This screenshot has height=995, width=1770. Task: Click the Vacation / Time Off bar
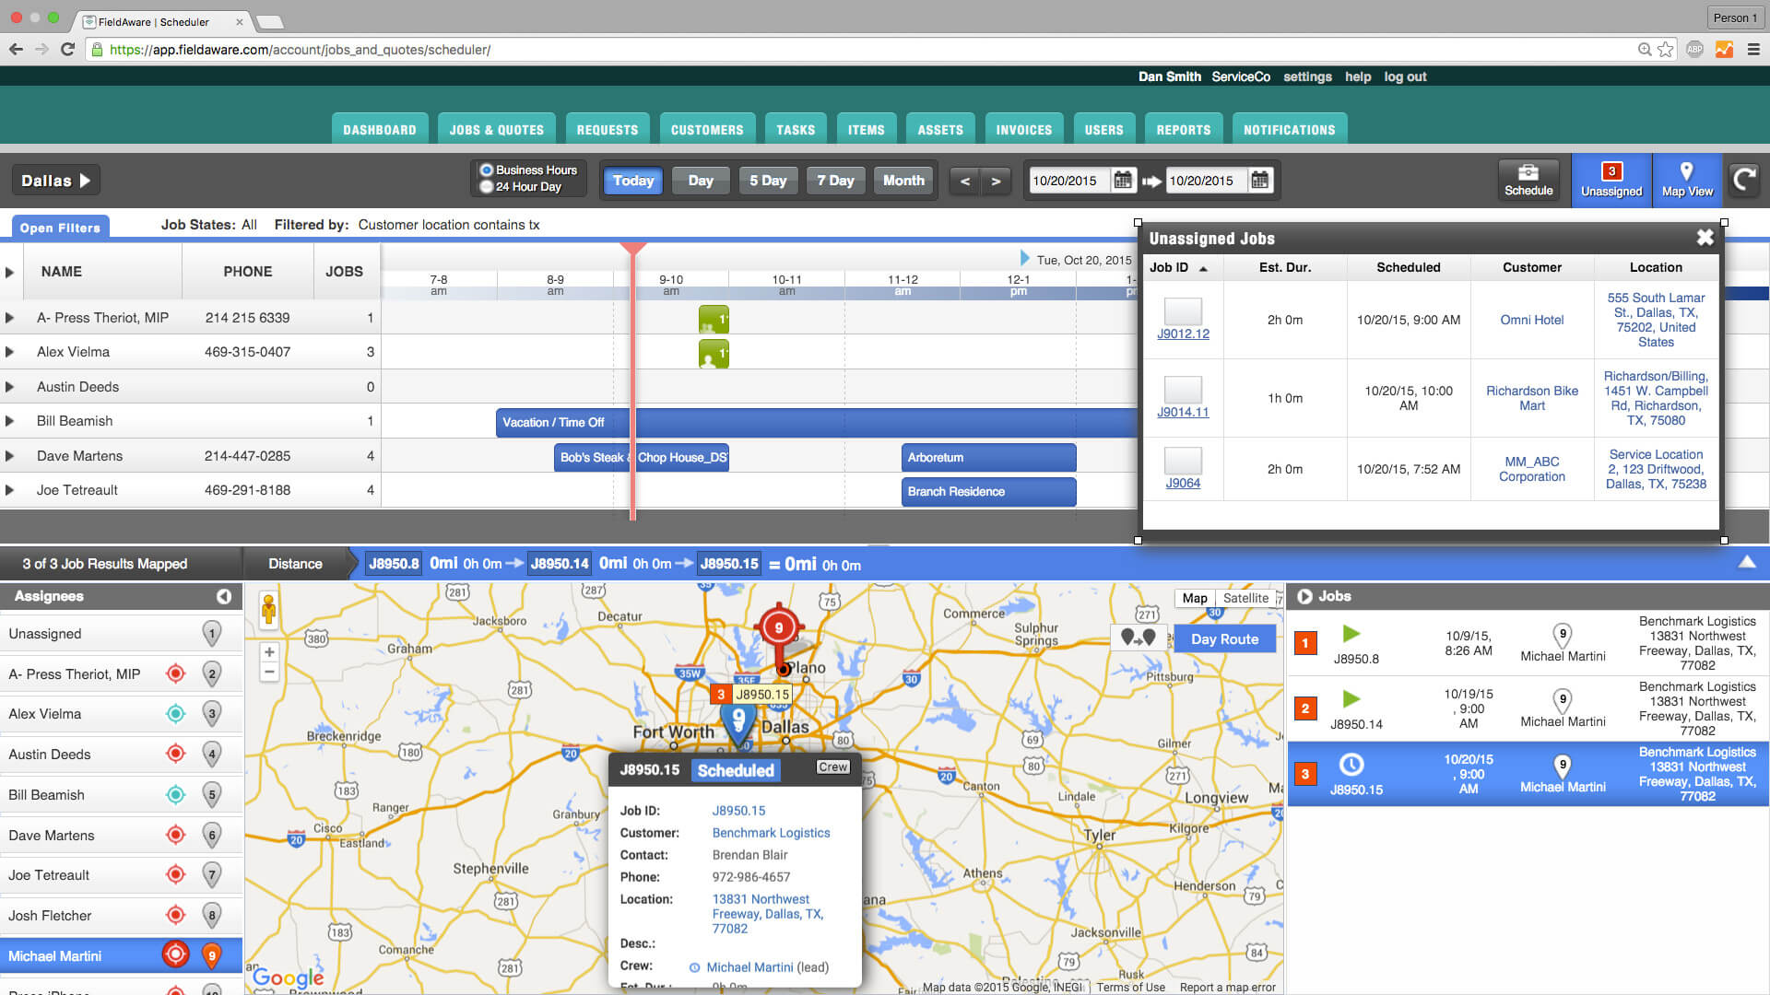click(816, 422)
